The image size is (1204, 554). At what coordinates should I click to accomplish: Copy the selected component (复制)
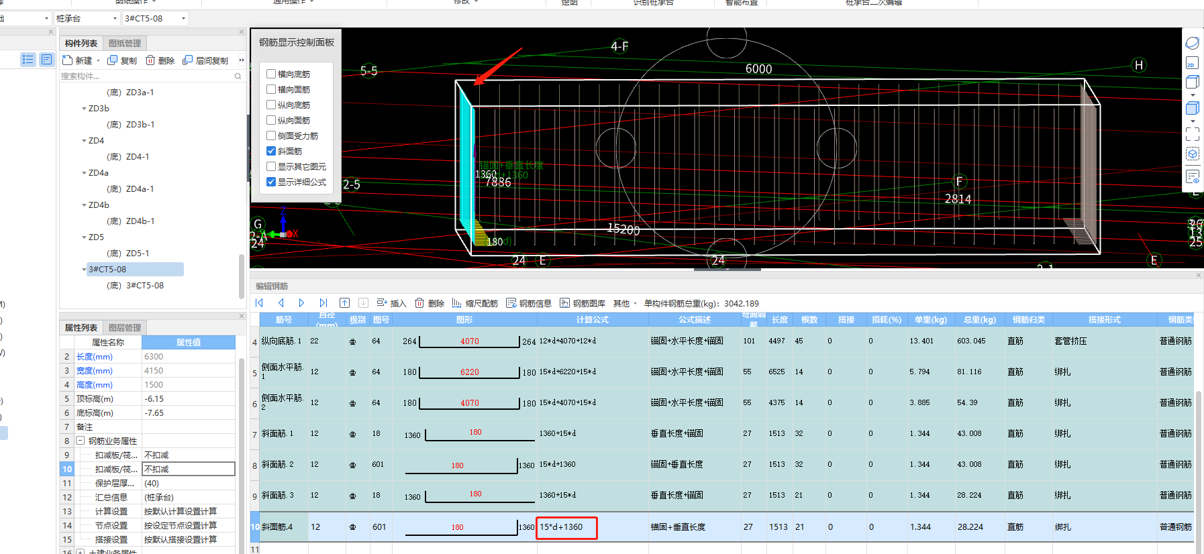pyautogui.click(x=122, y=60)
